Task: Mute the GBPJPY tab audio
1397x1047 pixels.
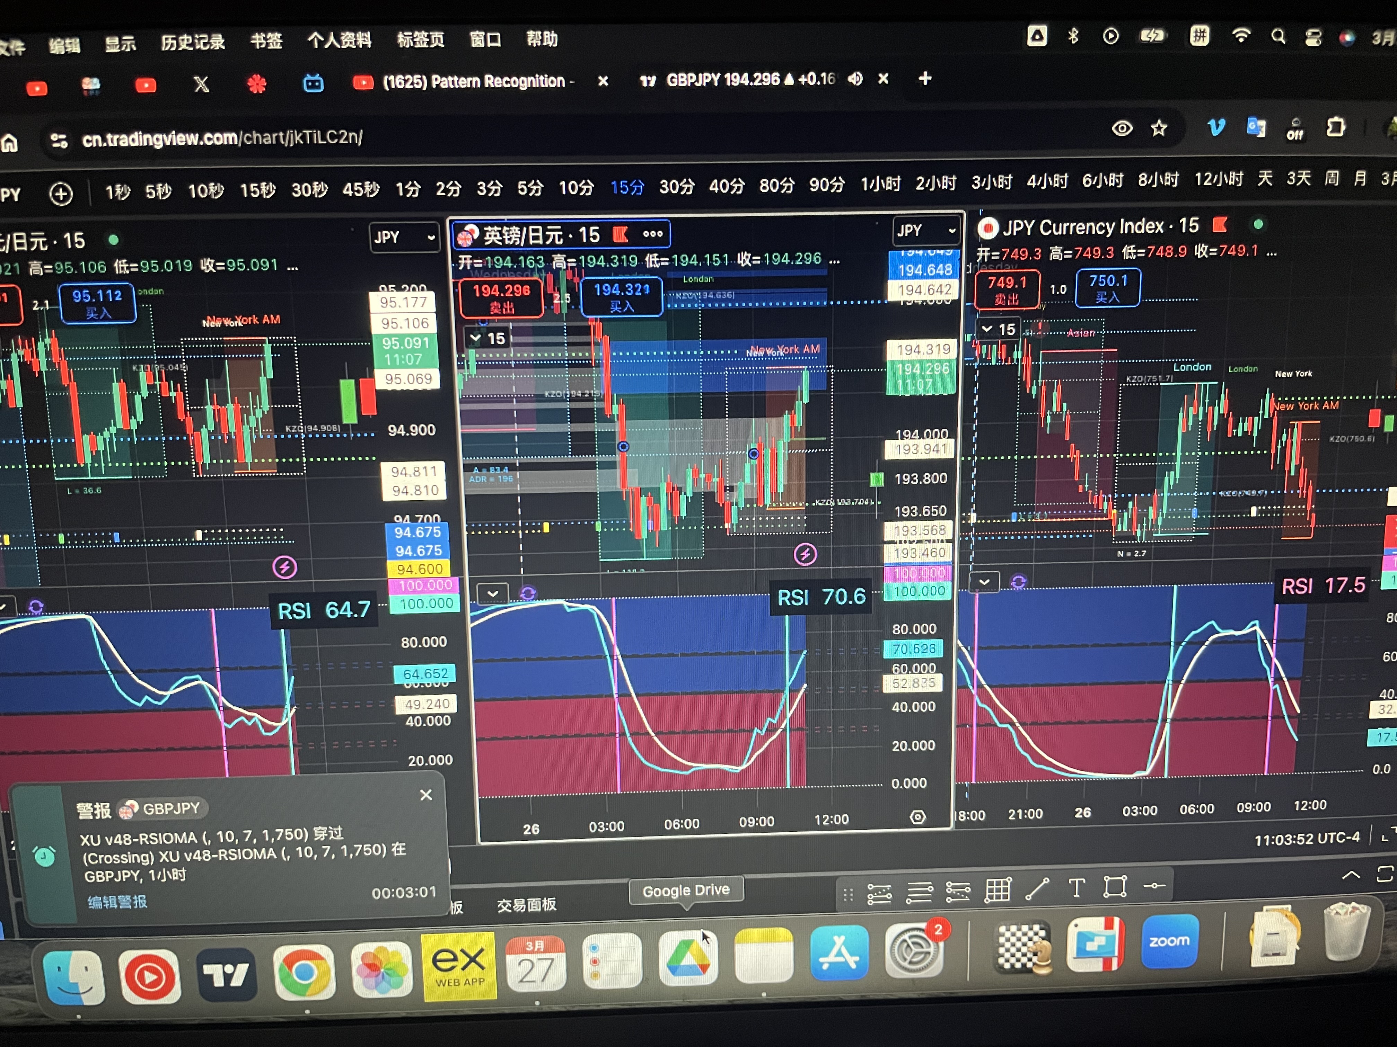Action: coord(854,79)
